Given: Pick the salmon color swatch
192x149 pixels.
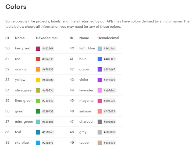Looking at the screenshot, I should click(x=100, y=111).
